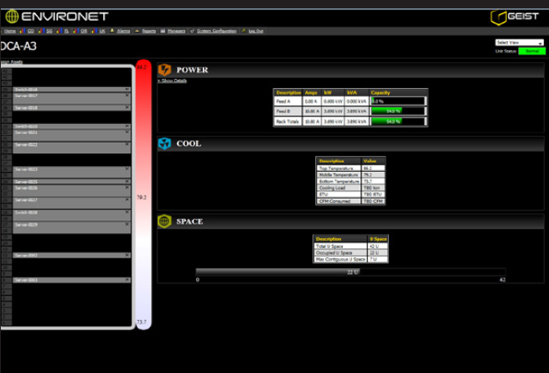The width and height of the screenshot is (549, 373).
Task: Click the Feed B capacity bar
Action: click(x=397, y=111)
